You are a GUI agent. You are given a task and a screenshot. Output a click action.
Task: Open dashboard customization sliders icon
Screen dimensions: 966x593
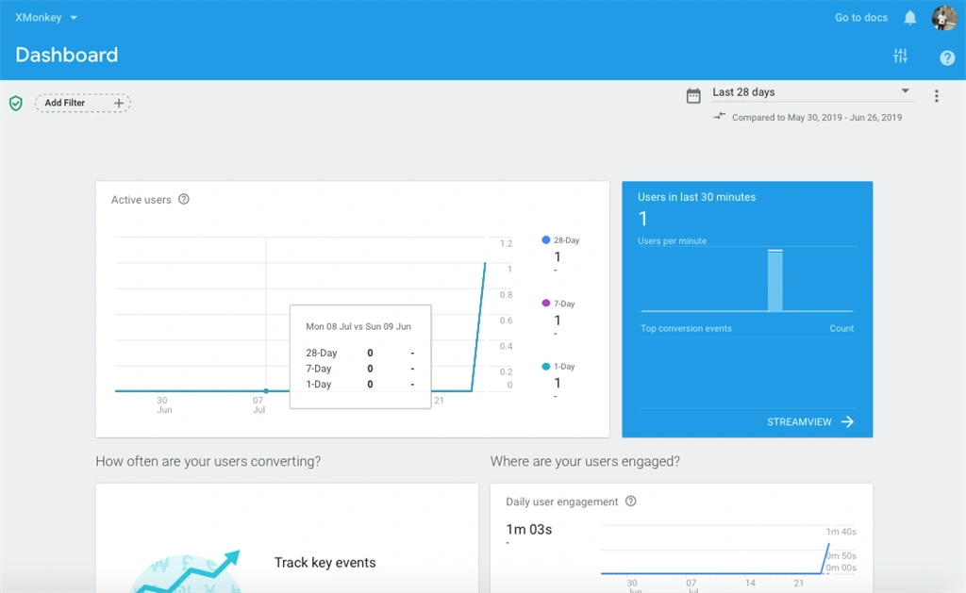point(900,56)
